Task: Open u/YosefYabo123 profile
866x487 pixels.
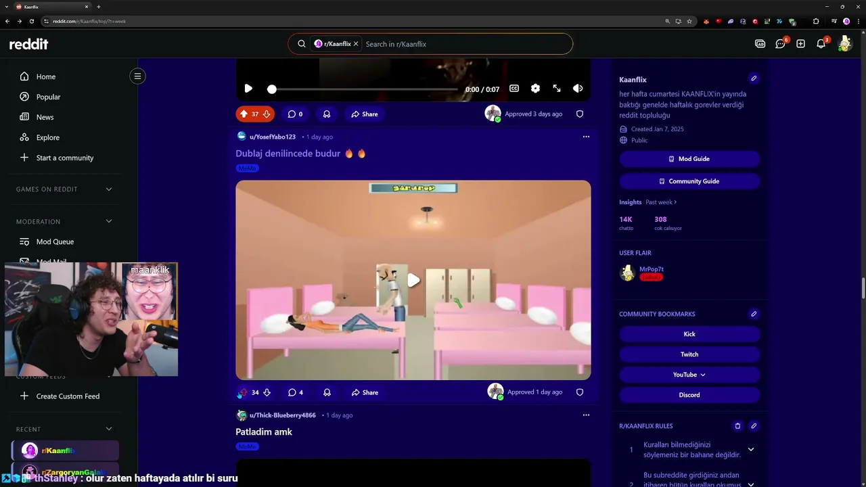Action: tap(272, 137)
